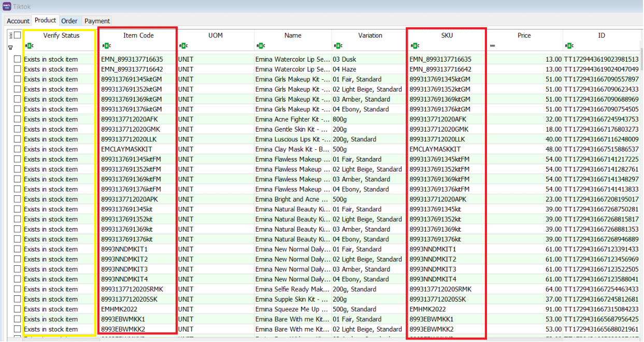Go to the Payment tab
Viewport: 644px width, 342px height.
97,21
